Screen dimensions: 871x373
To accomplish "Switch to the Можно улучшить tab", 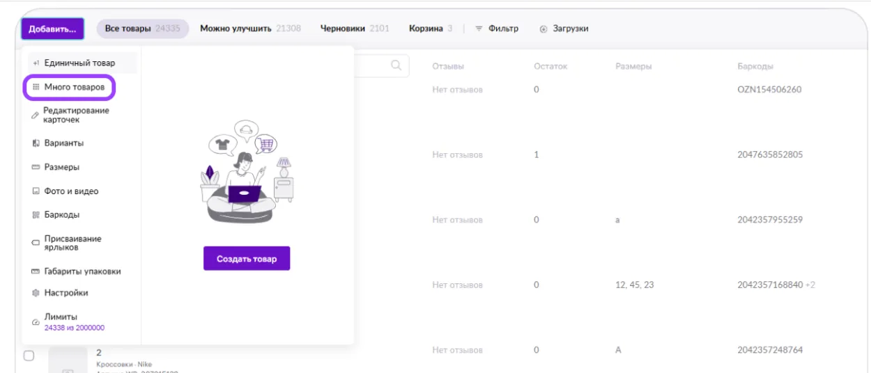I will pos(250,29).
